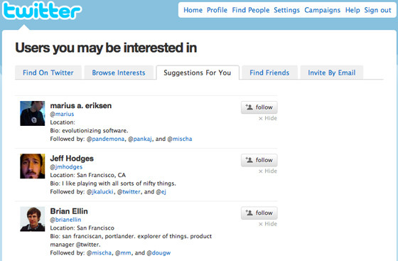Open Brian Ellin's avatar thumbnail
This screenshot has height=261, width=398.
tap(33, 219)
